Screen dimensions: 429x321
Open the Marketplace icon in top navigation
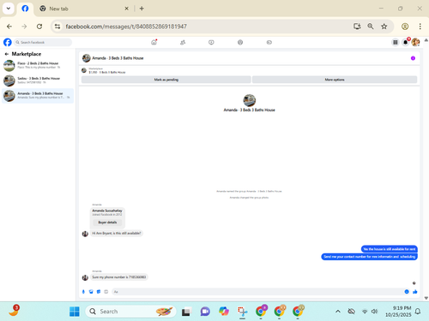click(240, 42)
